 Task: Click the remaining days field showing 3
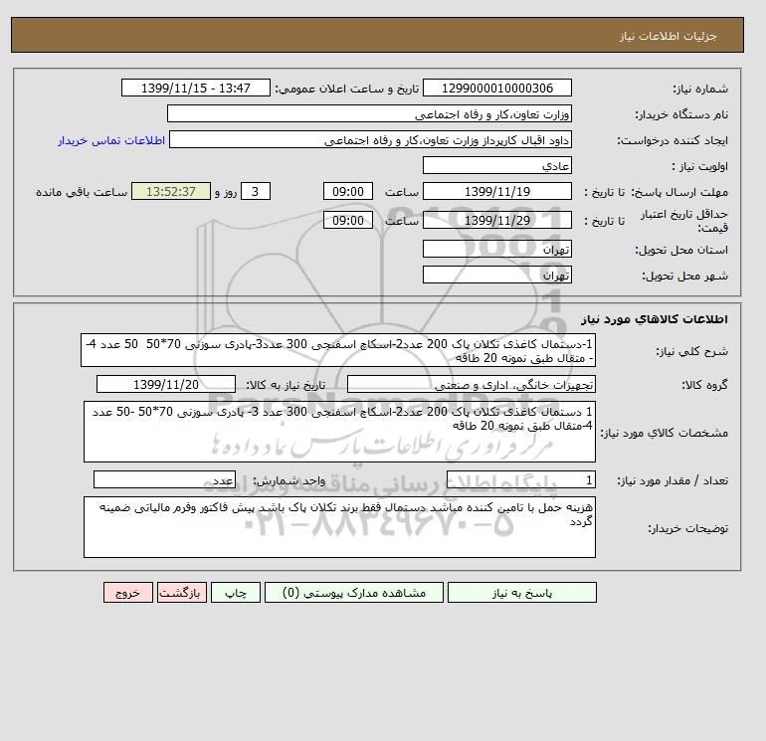pyautogui.click(x=255, y=192)
